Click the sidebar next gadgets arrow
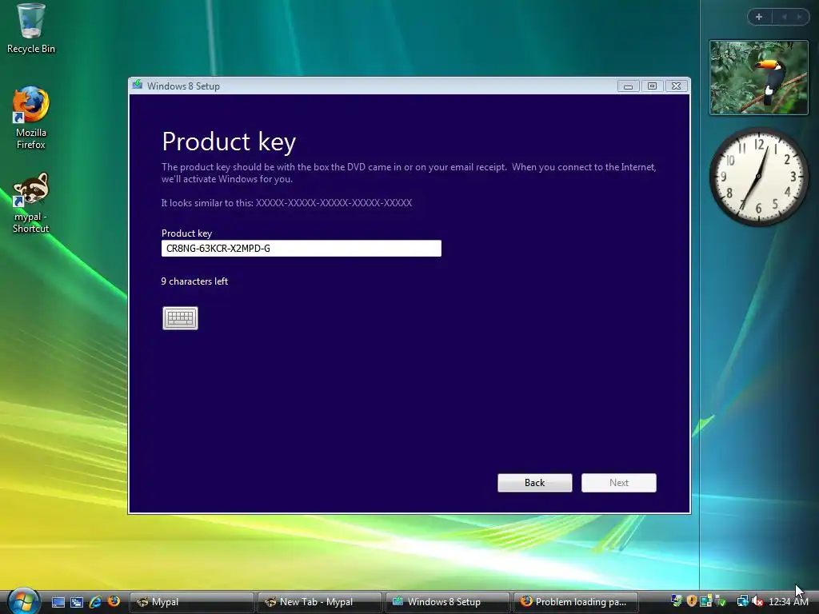Viewport: 819px width, 614px height. [x=799, y=17]
